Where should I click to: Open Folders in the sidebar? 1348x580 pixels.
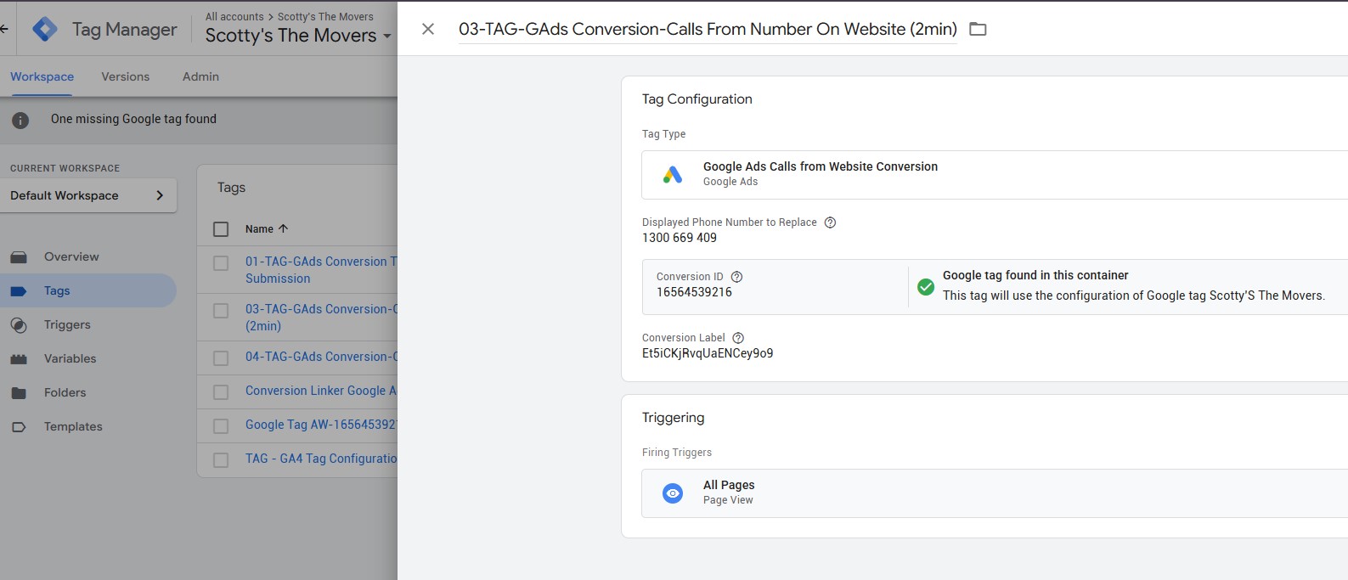(65, 392)
